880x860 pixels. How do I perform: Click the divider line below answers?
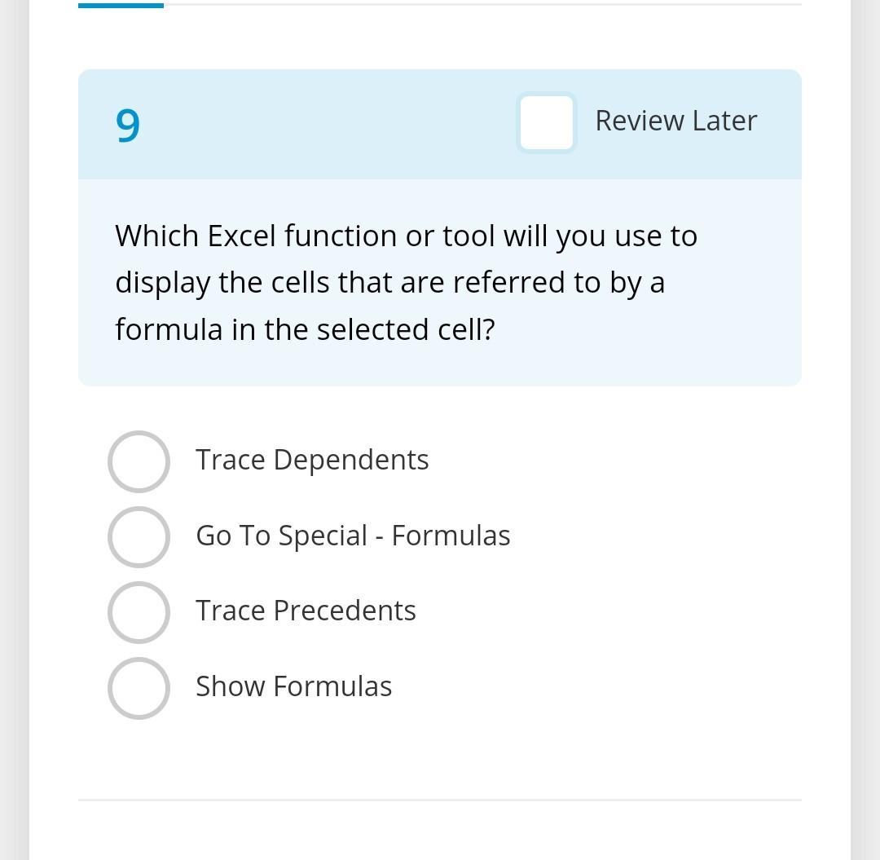(440, 799)
